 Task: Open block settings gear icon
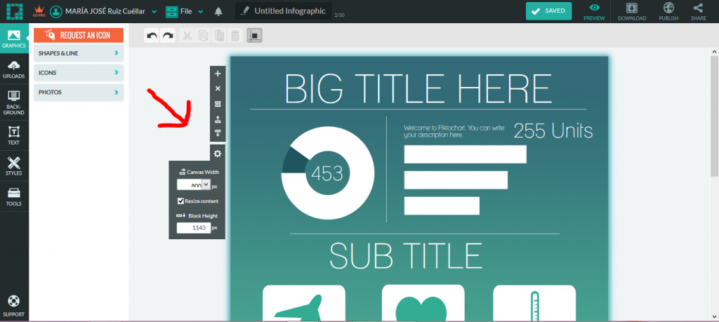218,154
